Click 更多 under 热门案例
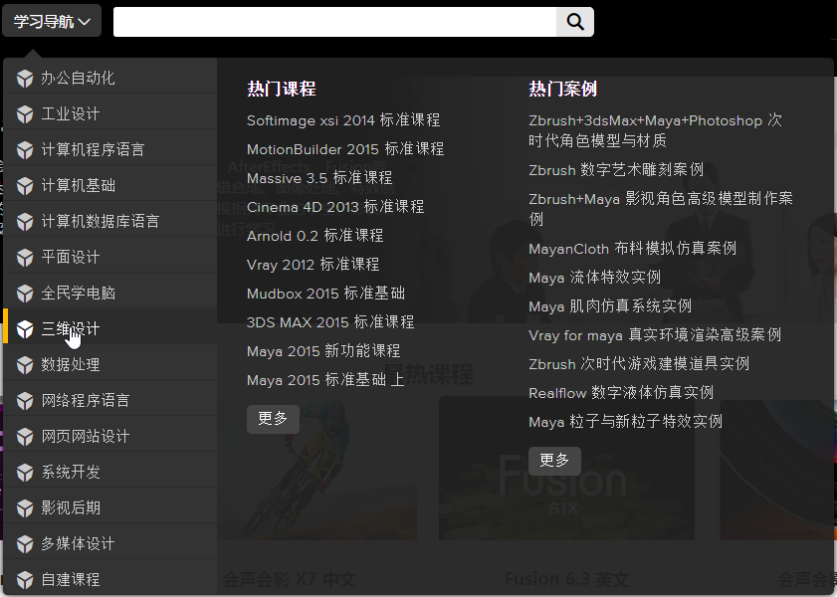This screenshot has height=597, width=837. (x=554, y=461)
